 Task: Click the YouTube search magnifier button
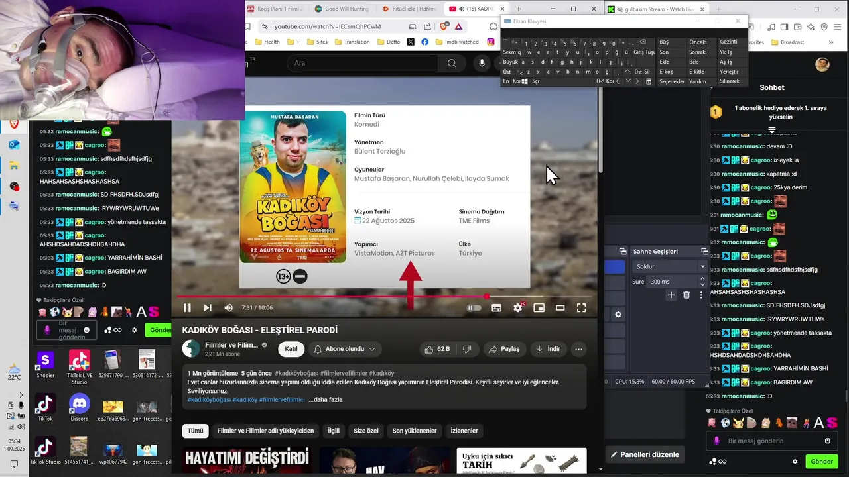(x=452, y=63)
